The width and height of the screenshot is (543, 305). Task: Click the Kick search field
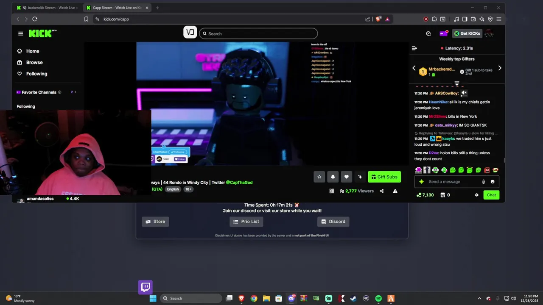coord(258,33)
